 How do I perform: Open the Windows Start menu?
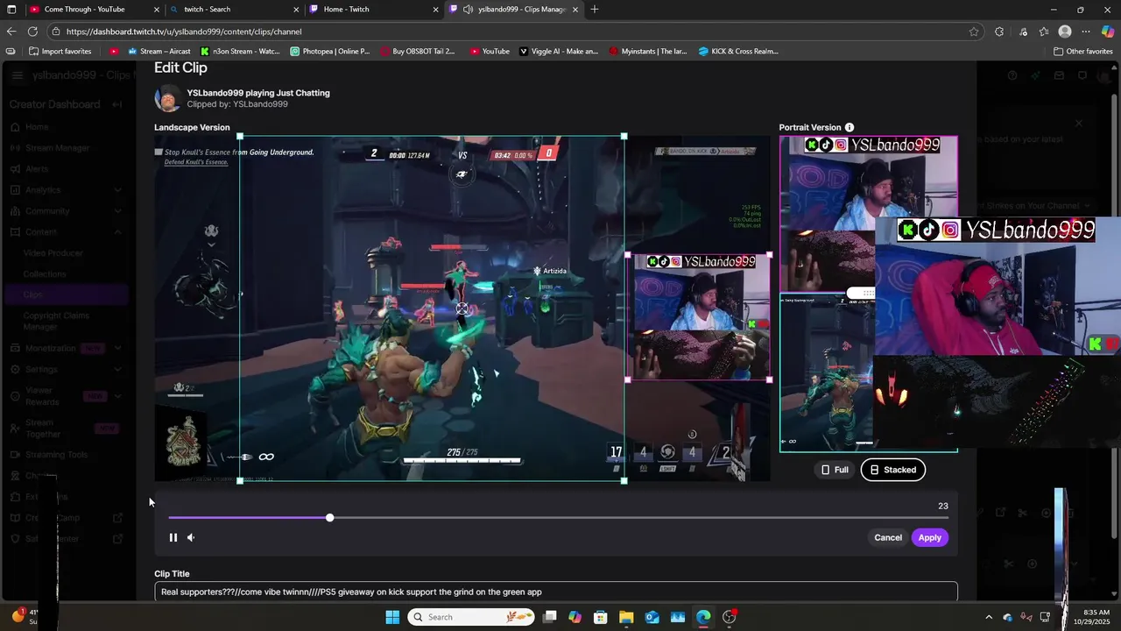pyautogui.click(x=392, y=617)
